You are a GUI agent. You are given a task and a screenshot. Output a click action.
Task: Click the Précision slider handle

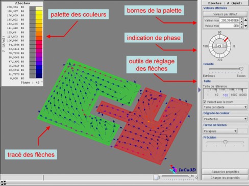(226, 142)
